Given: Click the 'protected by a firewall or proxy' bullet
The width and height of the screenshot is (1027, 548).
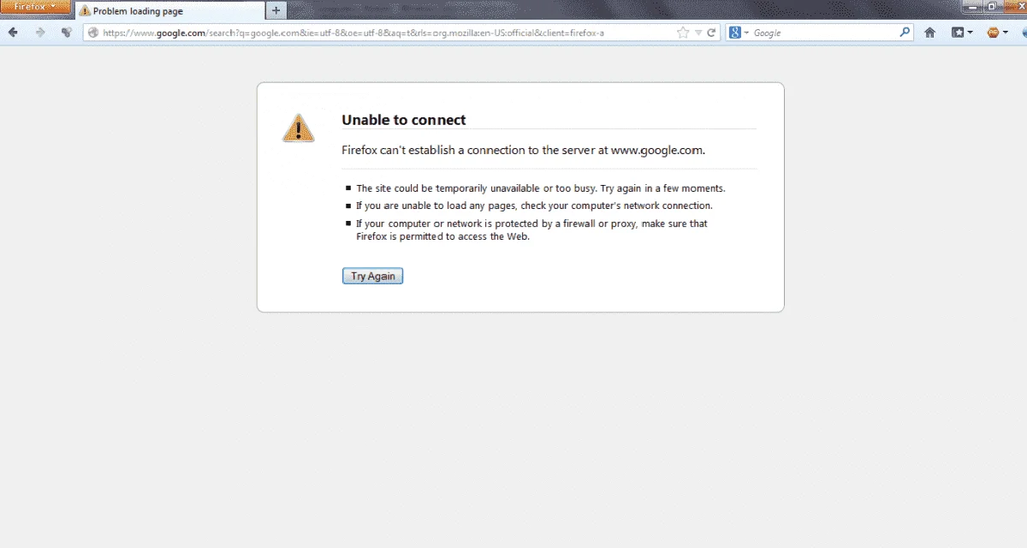Looking at the screenshot, I should point(531,229).
